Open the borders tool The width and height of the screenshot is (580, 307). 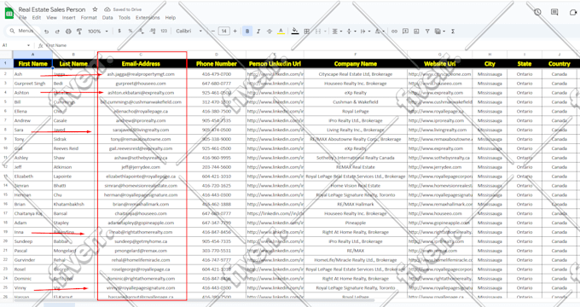coord(307,32)
